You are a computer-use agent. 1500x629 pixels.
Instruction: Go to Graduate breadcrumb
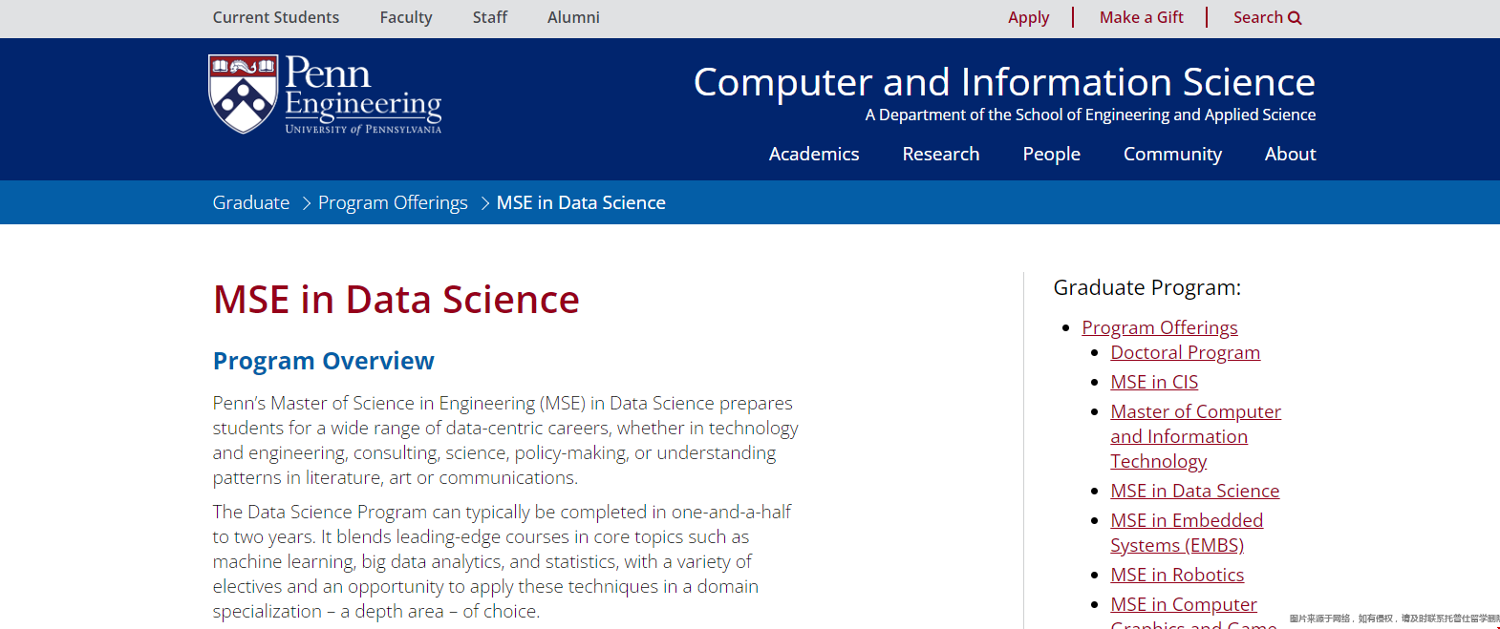click(x=250, y=202)
